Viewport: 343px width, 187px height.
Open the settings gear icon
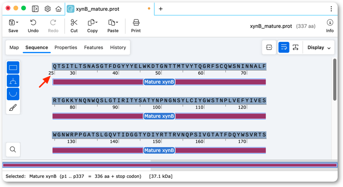48,9
